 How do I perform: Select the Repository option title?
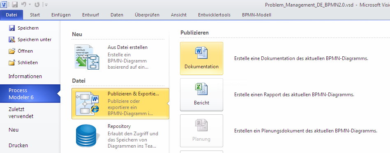(119, 126)
